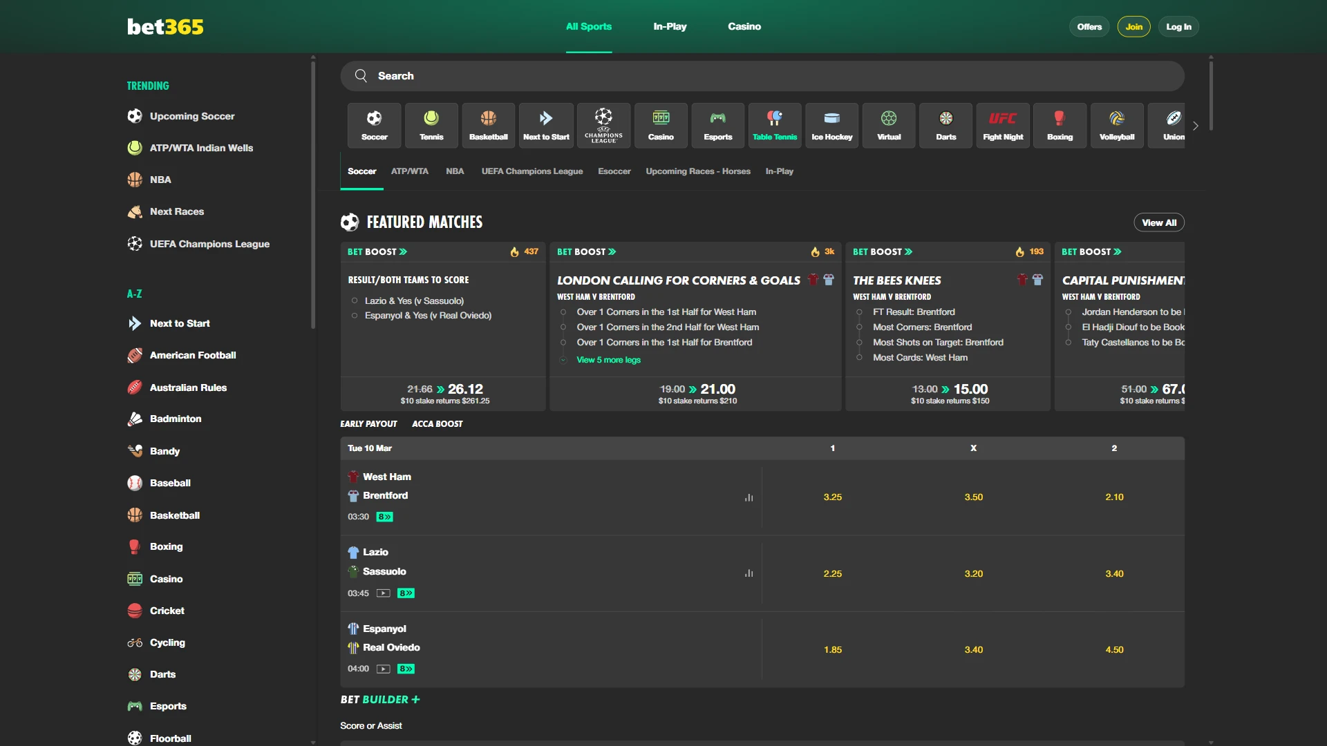
Task: View stats icon for West Ham v Brentford
Action: coord(749,497)
